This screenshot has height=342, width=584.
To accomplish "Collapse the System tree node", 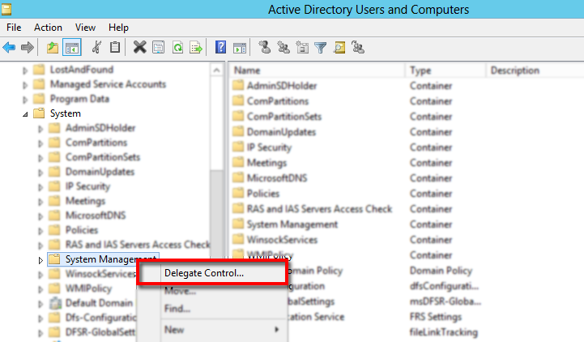I will (25, 114).
